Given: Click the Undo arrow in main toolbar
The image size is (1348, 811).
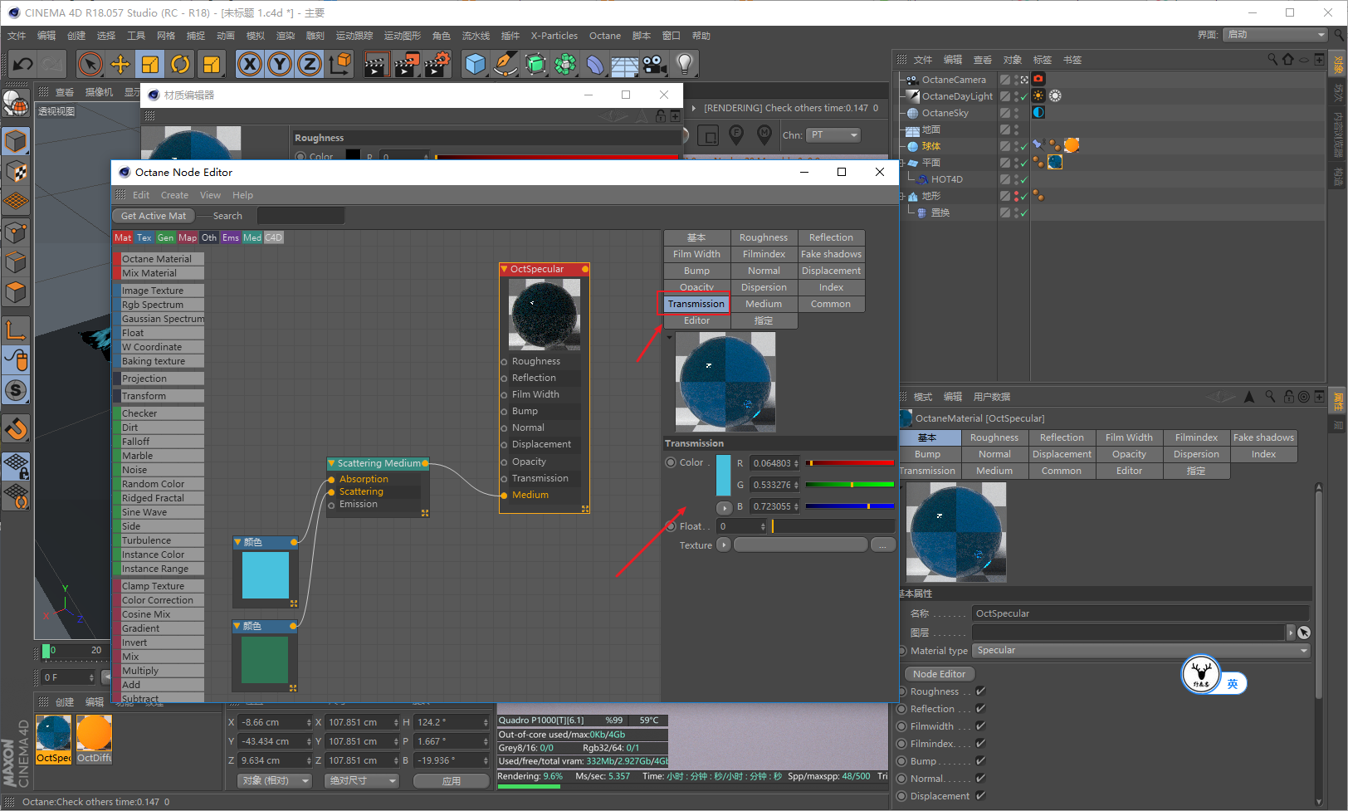Looking at the screenshot, I should pyautogui.click(x=23, y=64).
